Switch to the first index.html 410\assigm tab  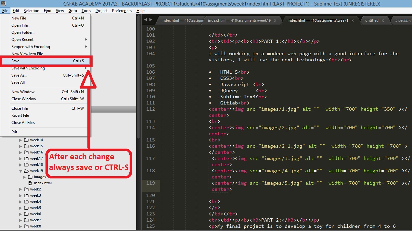coord(181,20)
